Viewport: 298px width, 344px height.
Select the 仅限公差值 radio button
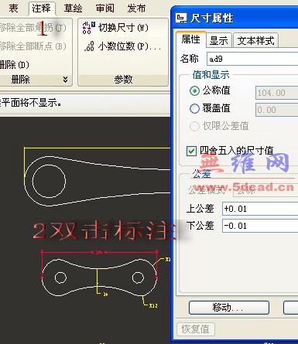click(194, 126)
